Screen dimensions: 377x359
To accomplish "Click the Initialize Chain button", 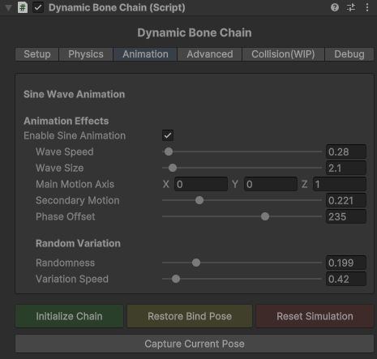I will pyautogui.click(x=69, y=316).
